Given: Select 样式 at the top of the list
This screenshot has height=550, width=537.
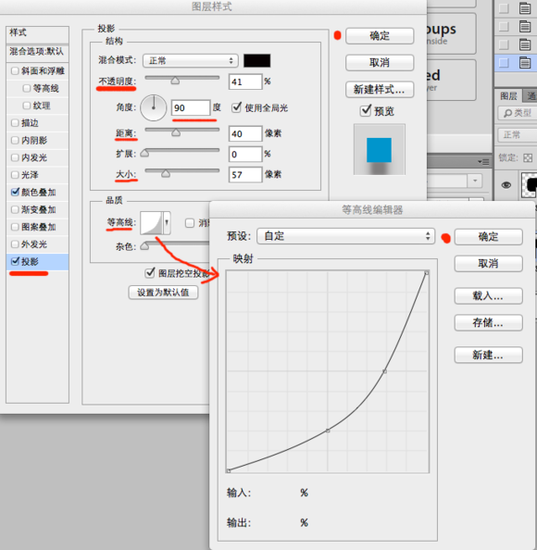Looking at the screenshot, I should click(37, 33).
